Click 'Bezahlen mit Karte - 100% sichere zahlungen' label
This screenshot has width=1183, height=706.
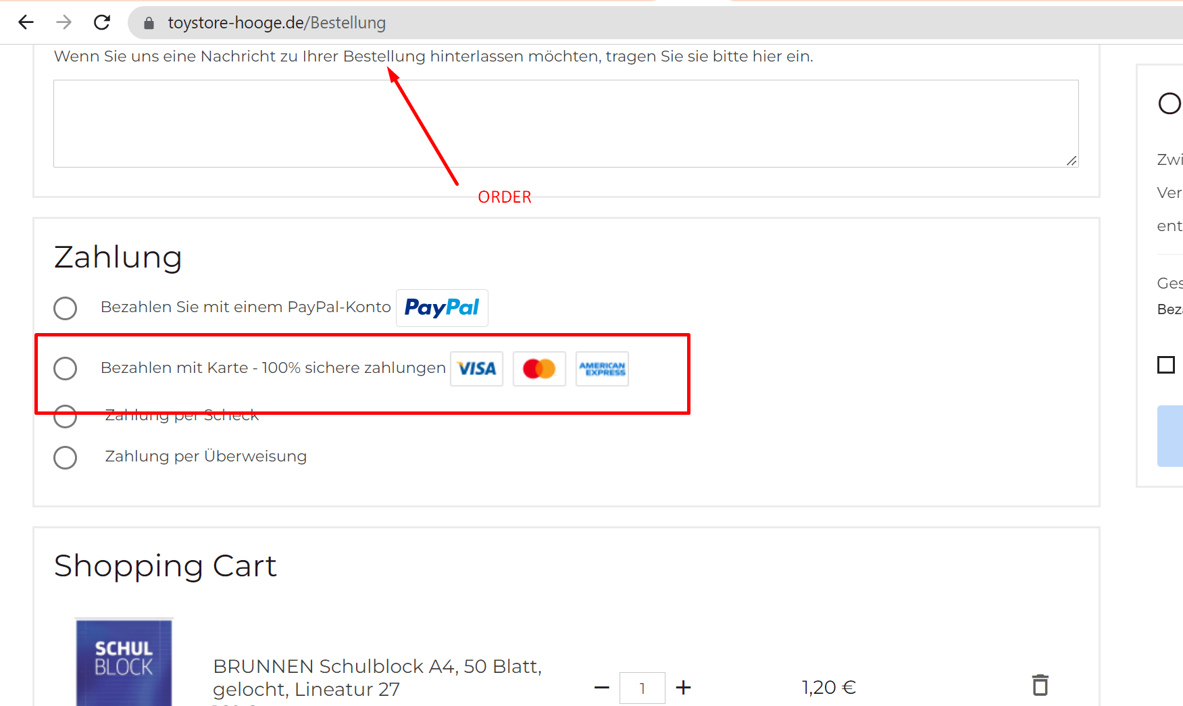(x=273, y=368)
